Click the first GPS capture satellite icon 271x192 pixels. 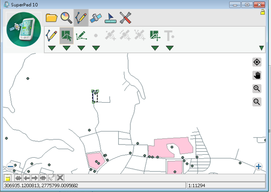[x=111, y=35]
